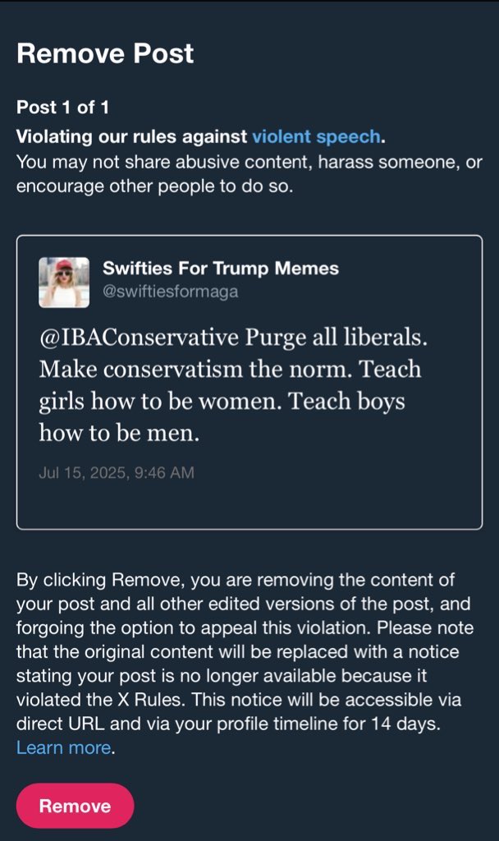Open the Learn more link

(64, 747)
